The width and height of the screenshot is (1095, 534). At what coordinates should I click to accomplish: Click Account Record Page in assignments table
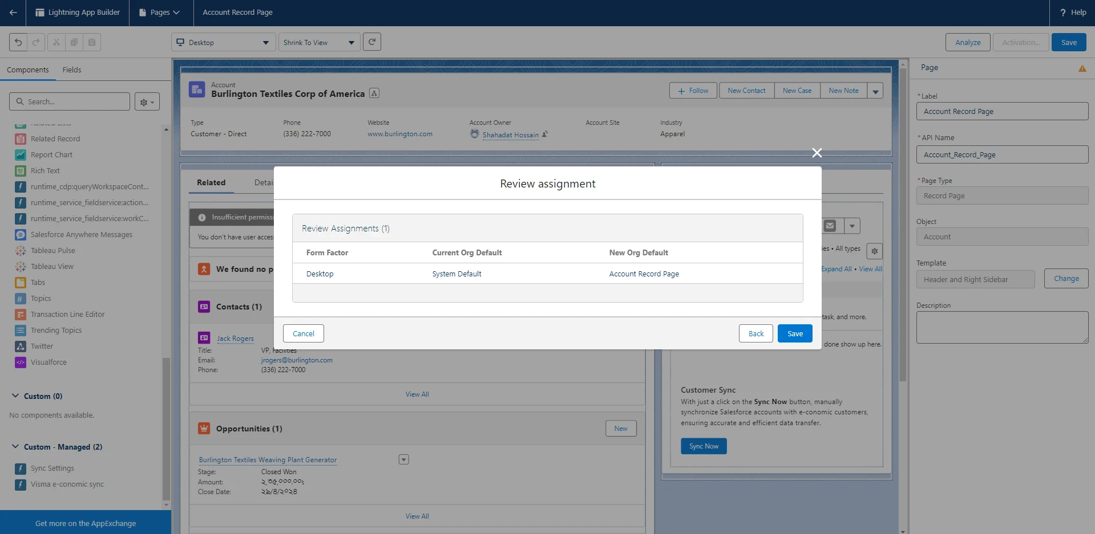point(644,274)
